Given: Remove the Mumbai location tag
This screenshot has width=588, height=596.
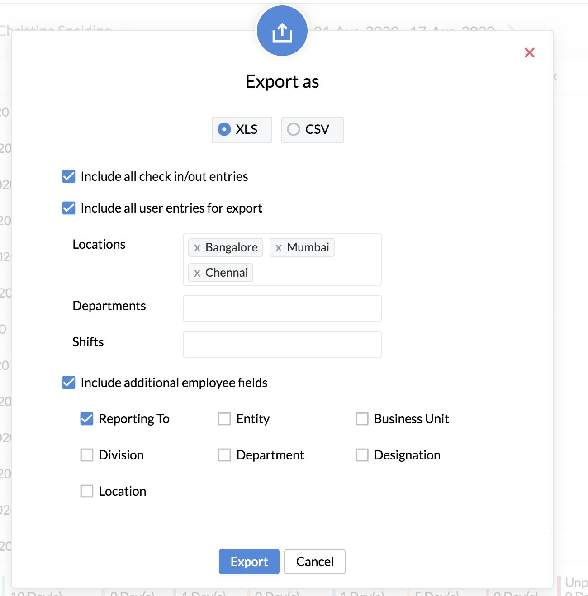Looking at the screenshot, I should 279,248.
